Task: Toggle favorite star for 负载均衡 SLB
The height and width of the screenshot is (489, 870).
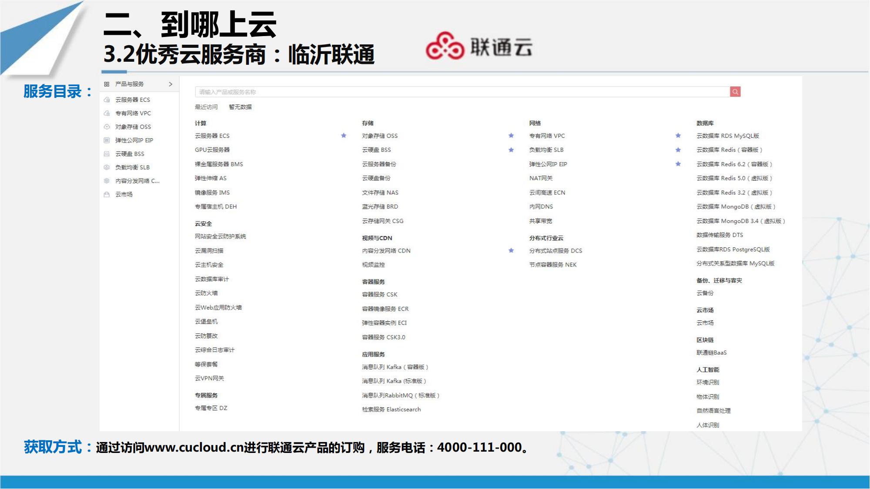Action: pyautogui.click(x=678, y=150)
